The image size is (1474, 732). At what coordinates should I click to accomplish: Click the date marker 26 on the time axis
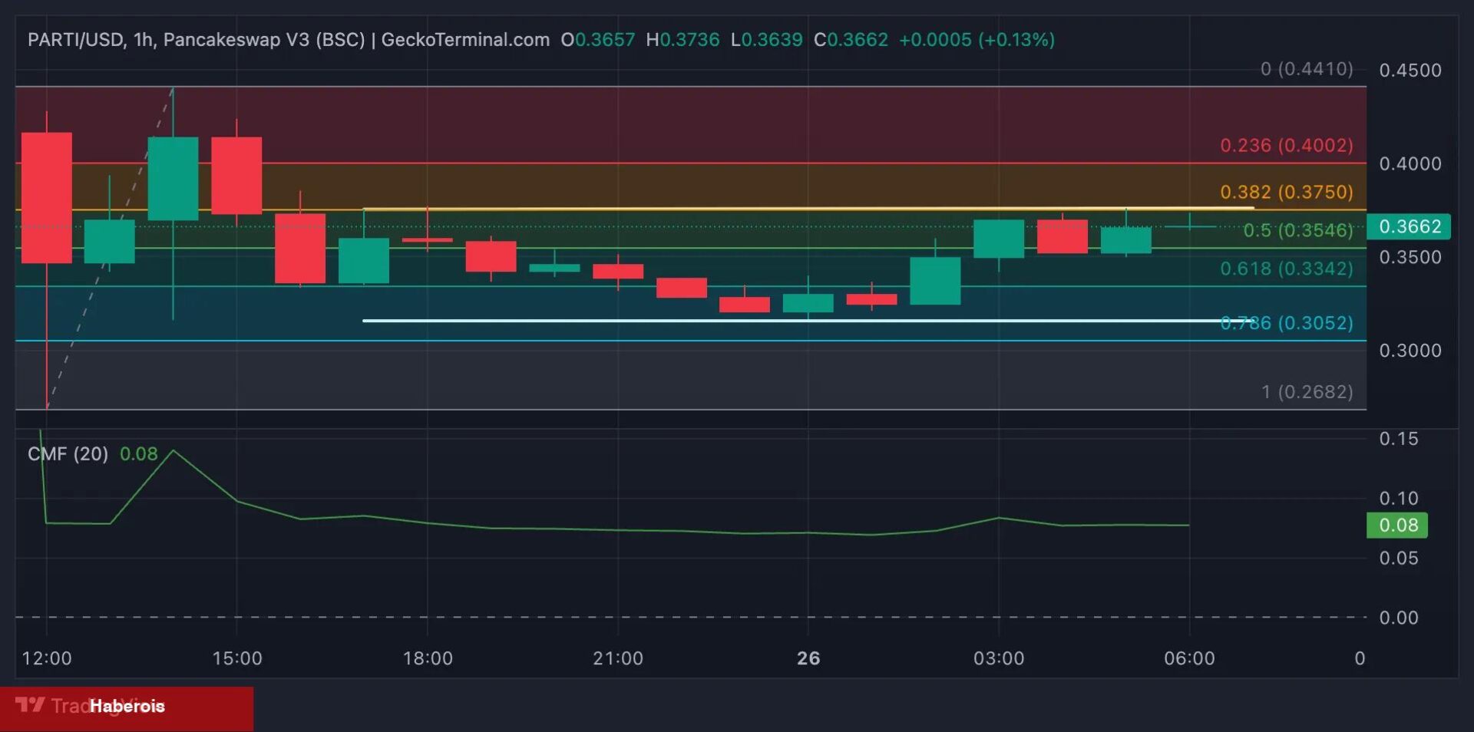pos(808,658)
